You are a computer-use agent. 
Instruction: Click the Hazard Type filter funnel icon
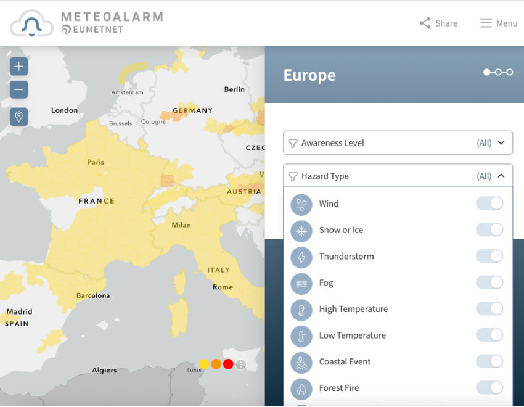[293, 176]
